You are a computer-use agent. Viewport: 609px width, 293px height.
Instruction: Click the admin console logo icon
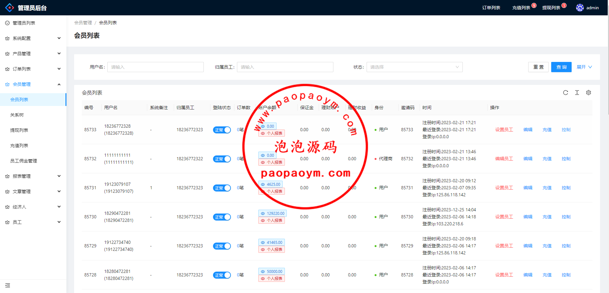click(10, 8)
